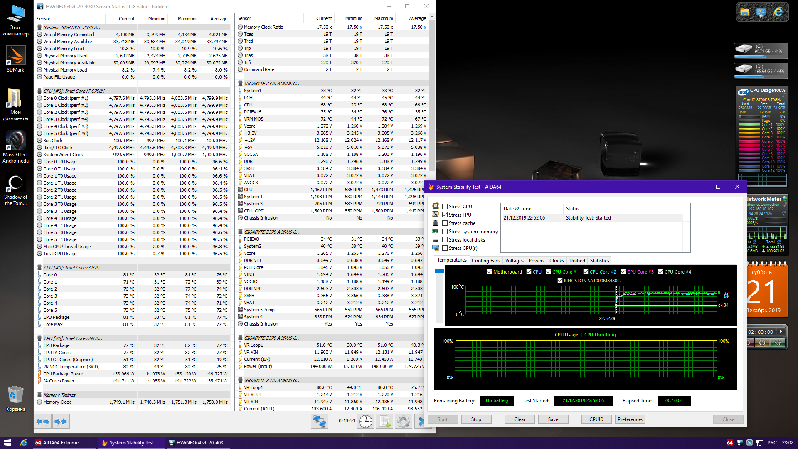This screenshot has width=798, height=449.
Task: Click the CPUID button
Action: [596, 419]
